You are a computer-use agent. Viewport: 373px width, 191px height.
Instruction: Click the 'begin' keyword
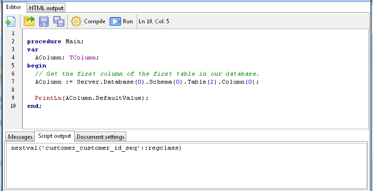37,66
